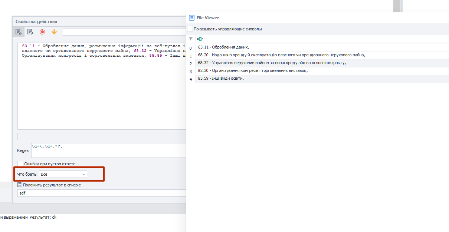Select row 85.59 - Інші види освіти

click(x=322, y=79)
